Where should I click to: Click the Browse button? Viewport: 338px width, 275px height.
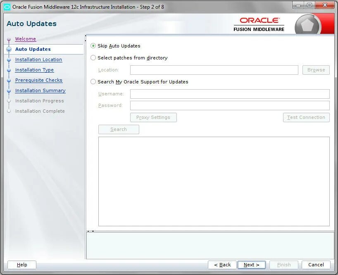316,70
